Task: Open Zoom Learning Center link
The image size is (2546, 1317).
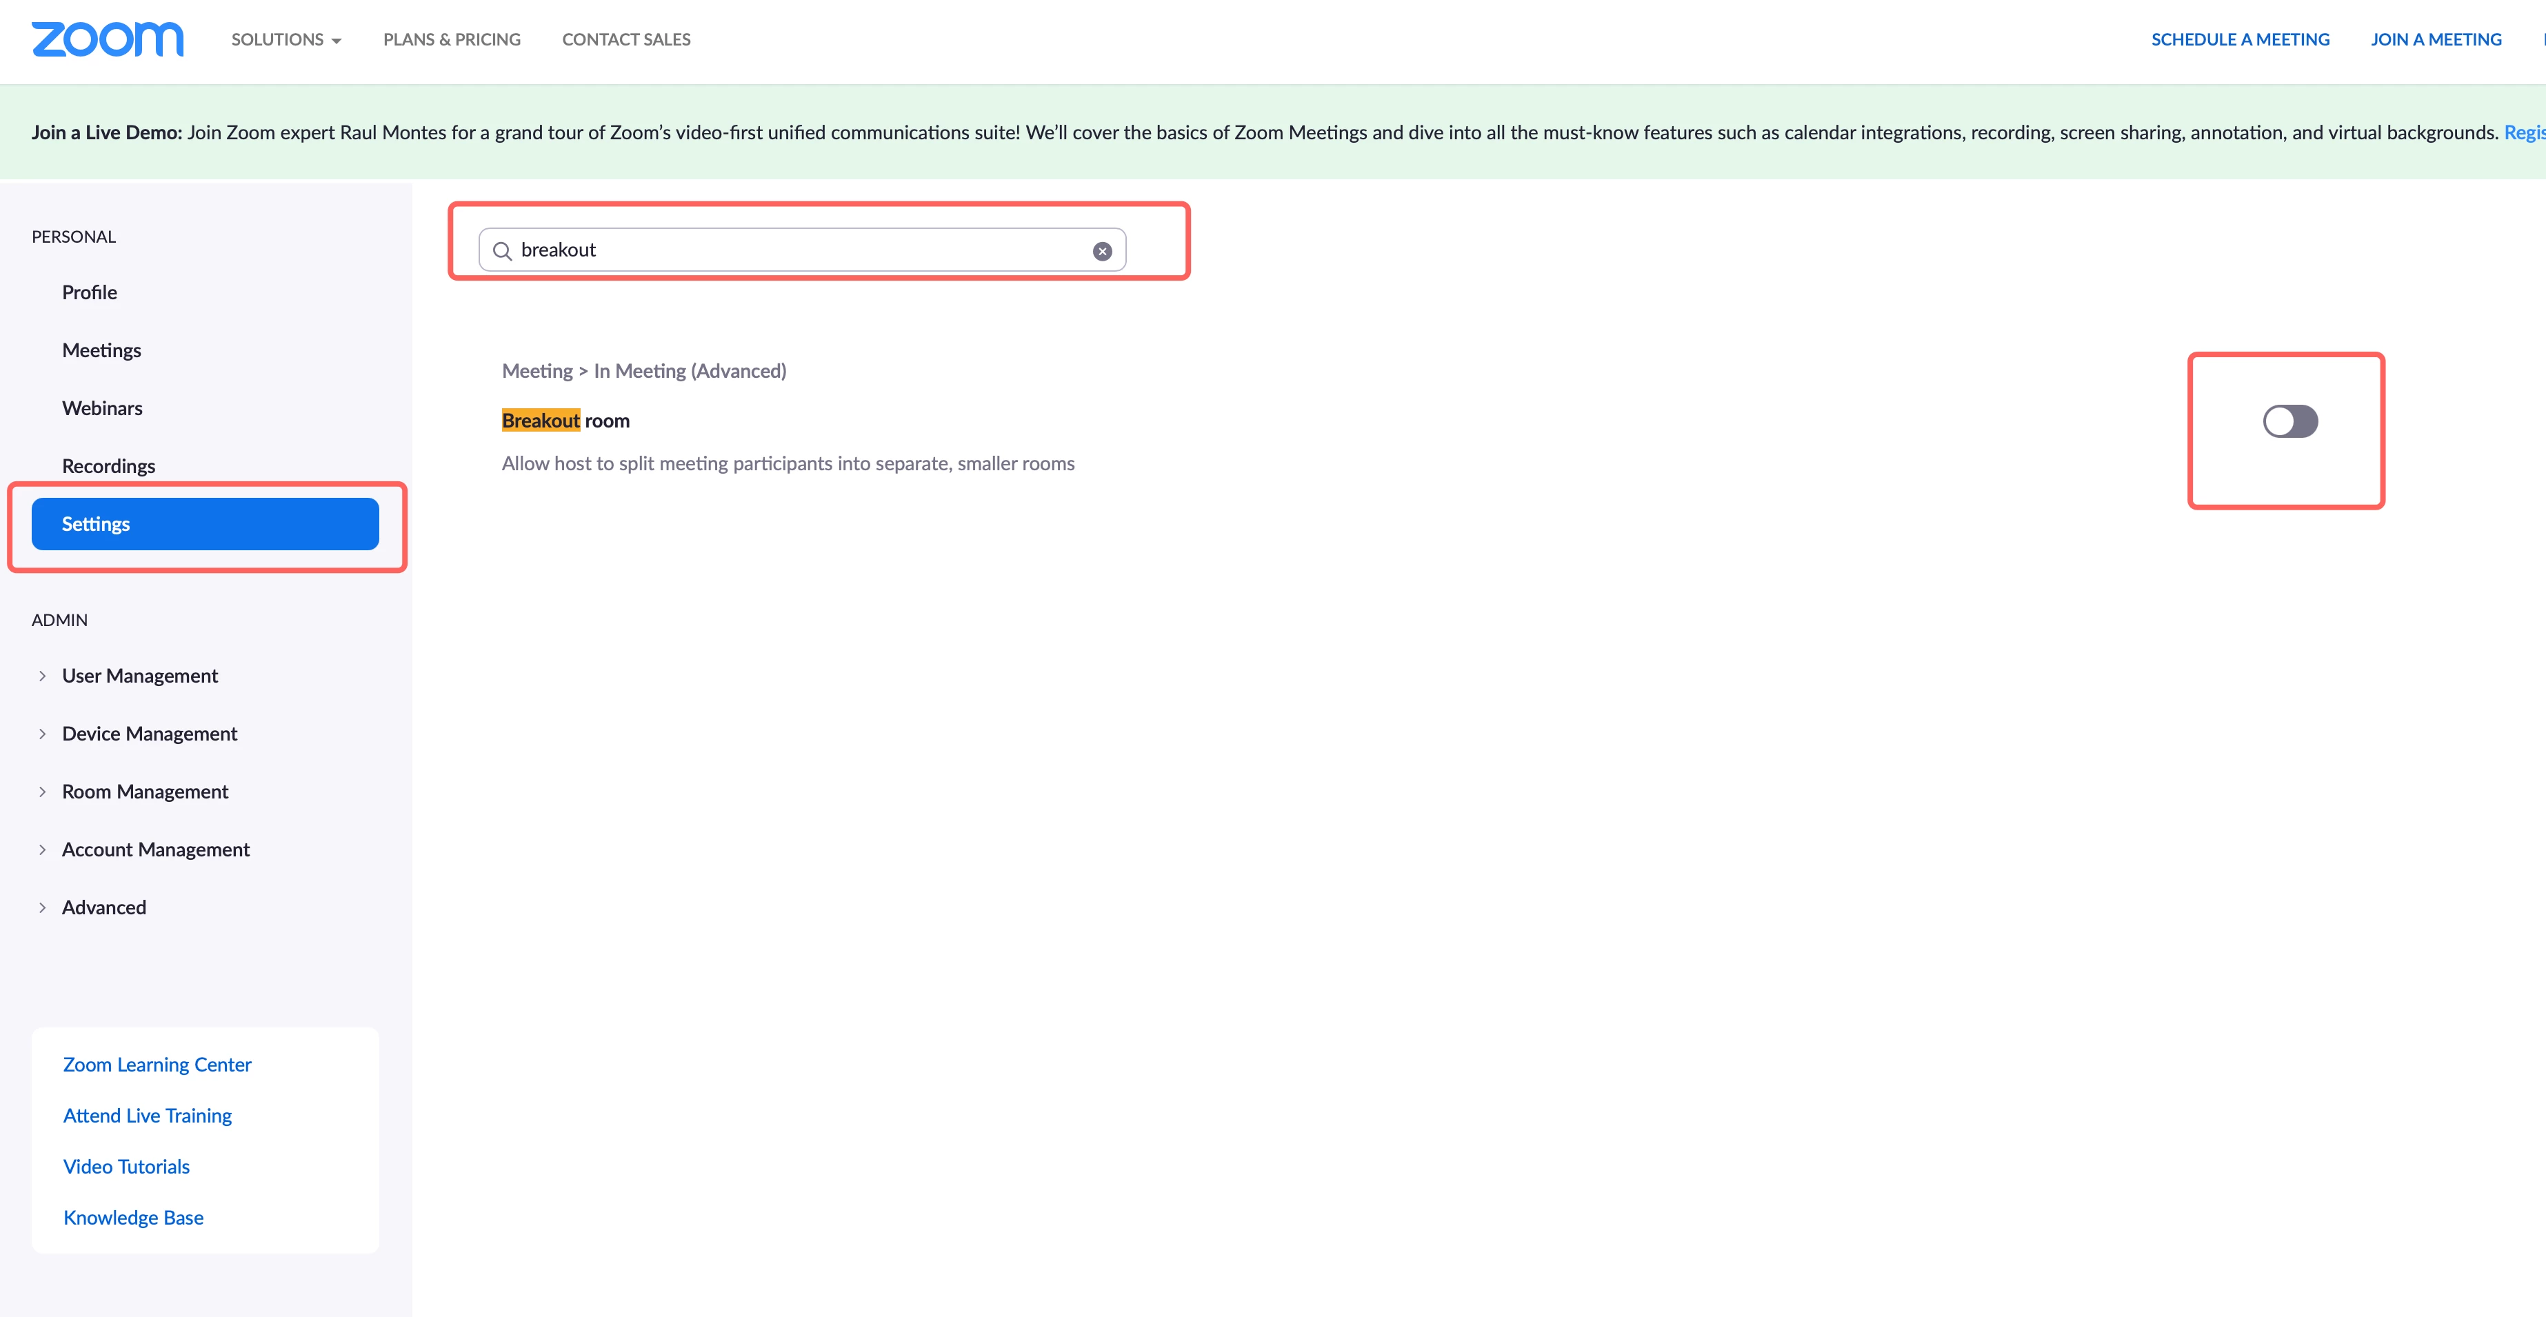Action: point(157,1065)
